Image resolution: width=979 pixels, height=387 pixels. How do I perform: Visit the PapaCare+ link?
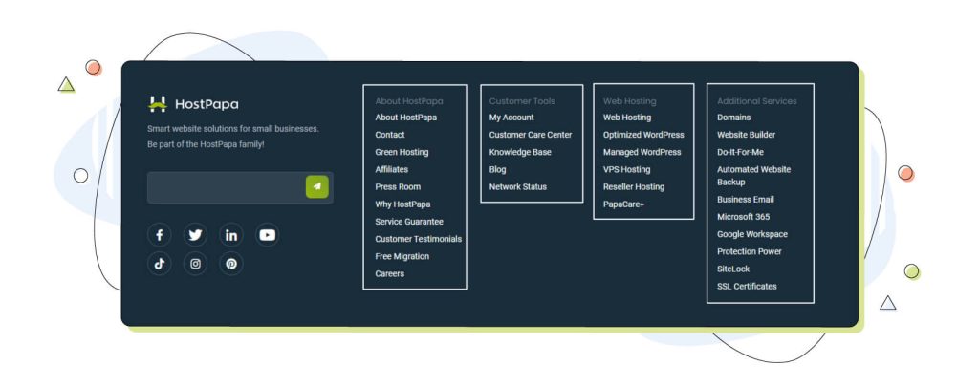(623, 204)
